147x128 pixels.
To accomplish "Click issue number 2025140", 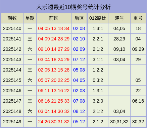I will pyautogui.click(x=12, y=28).
